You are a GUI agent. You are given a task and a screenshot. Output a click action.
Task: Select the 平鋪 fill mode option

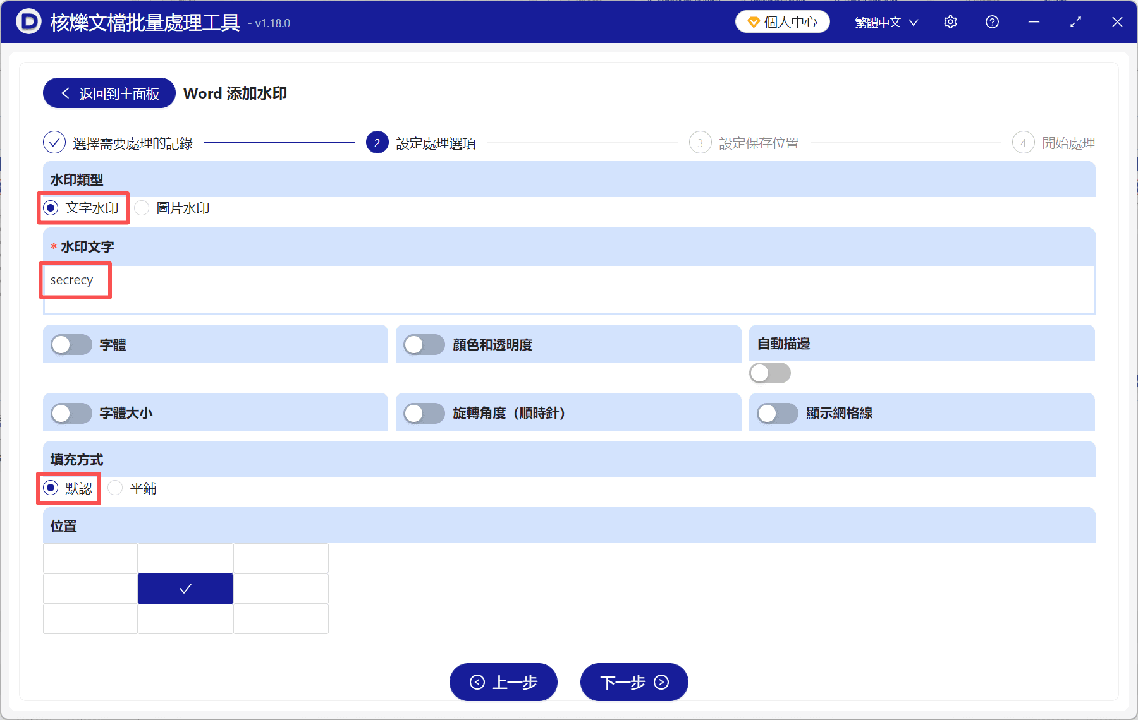pos(115,488)
